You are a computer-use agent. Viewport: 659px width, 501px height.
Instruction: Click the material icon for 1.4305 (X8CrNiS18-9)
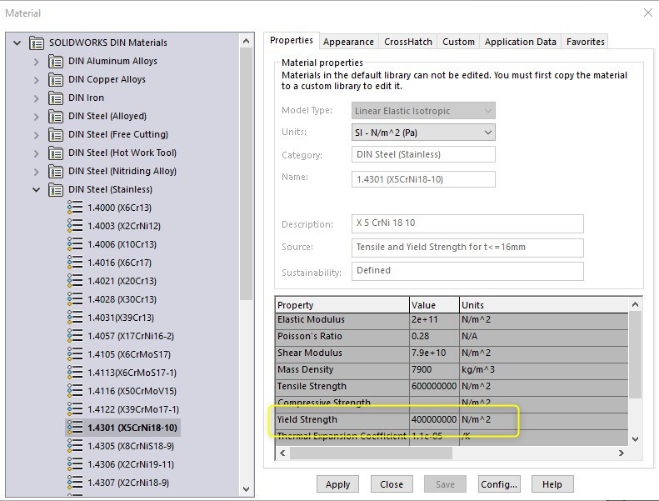(x=75, y=446)
